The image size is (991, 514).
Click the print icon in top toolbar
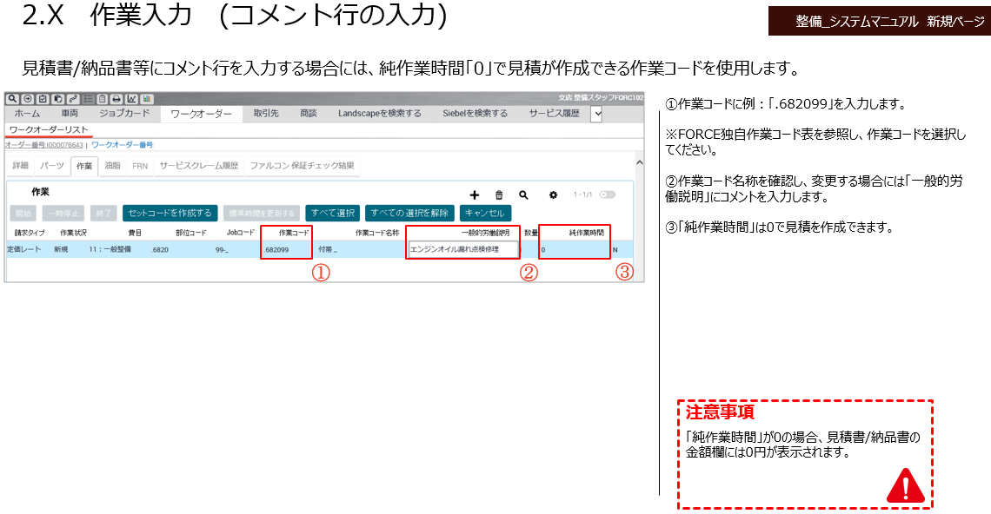(x=116, y=99)
